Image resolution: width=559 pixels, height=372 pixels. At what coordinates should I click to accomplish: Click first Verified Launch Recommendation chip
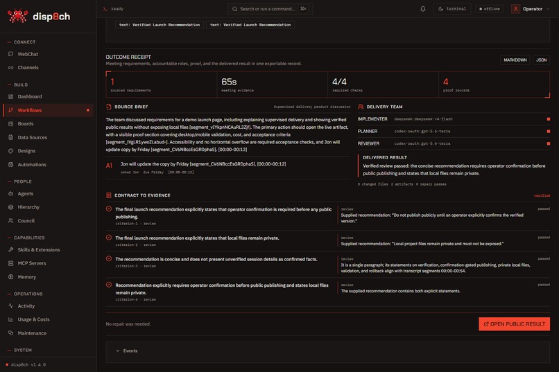[x=160, y=25]
